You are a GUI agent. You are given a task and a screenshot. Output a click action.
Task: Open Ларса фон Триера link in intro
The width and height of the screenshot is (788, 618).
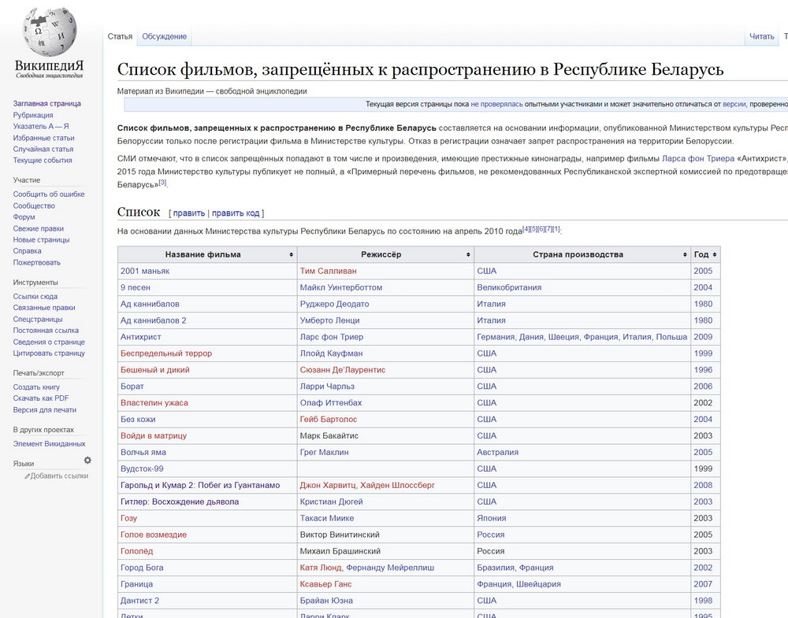698,159
